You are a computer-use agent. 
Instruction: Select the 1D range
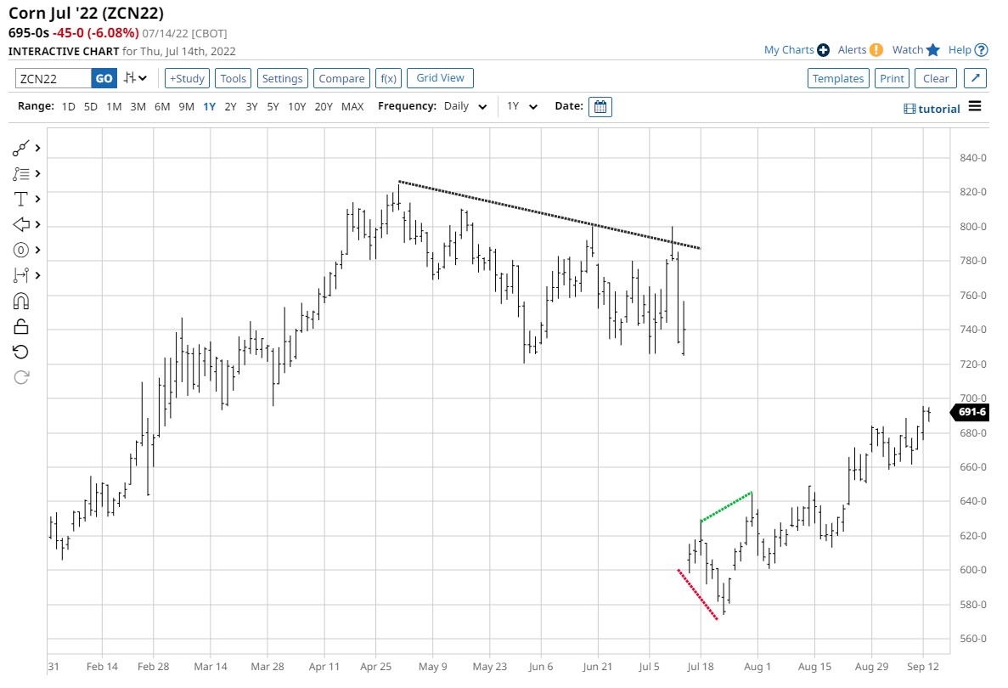(68, 107)
